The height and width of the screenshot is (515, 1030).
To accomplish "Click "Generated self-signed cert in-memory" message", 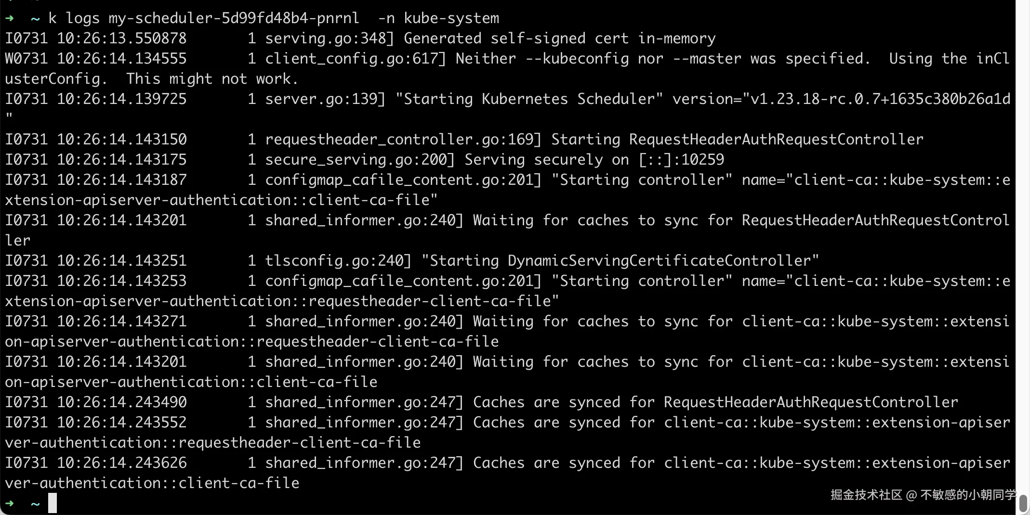I will (x=560, y=39).
